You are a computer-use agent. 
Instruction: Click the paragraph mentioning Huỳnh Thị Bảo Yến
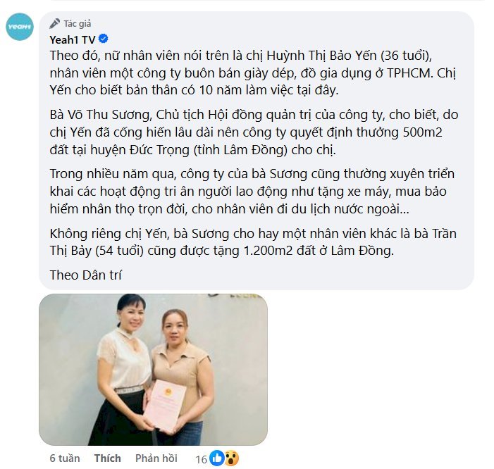coord(253,73)
